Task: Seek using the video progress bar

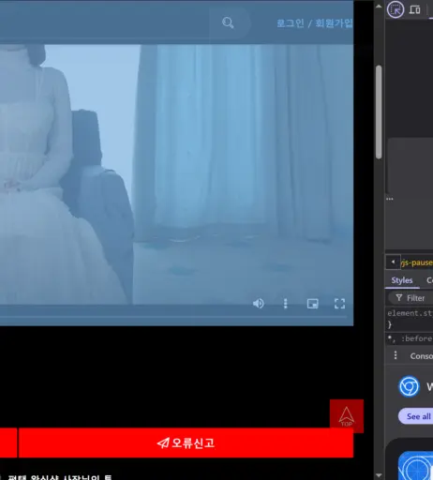Action: click(x=173, y=317)
